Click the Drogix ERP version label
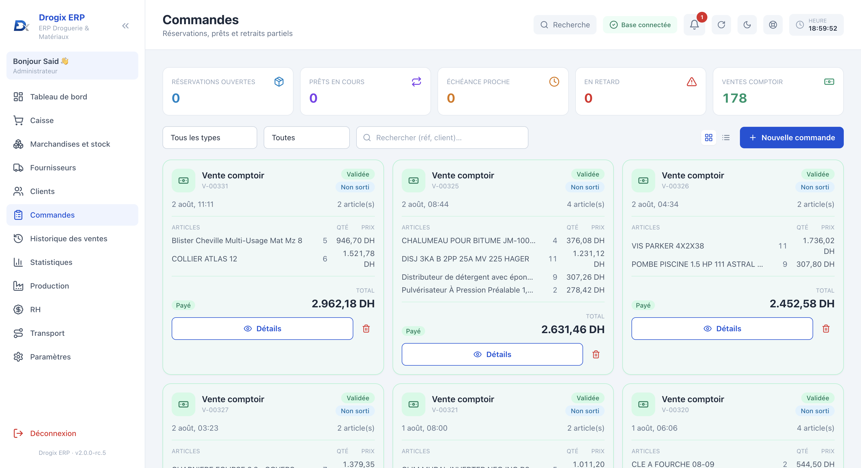Viewport: 861px width, 468px height. 72,453
